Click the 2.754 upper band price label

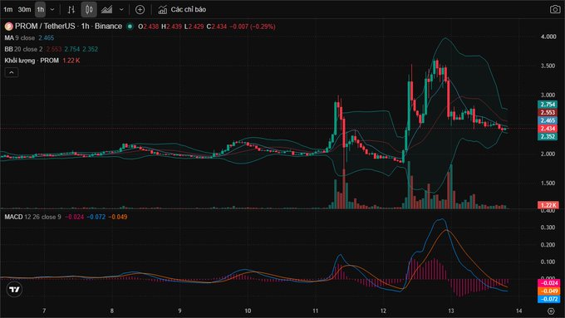[548, 105]
